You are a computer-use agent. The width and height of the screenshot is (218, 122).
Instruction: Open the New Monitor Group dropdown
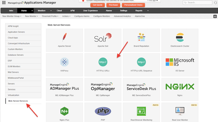12,16
